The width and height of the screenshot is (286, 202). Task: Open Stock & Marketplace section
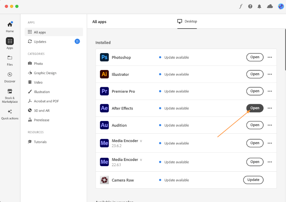tap(10, 95)
